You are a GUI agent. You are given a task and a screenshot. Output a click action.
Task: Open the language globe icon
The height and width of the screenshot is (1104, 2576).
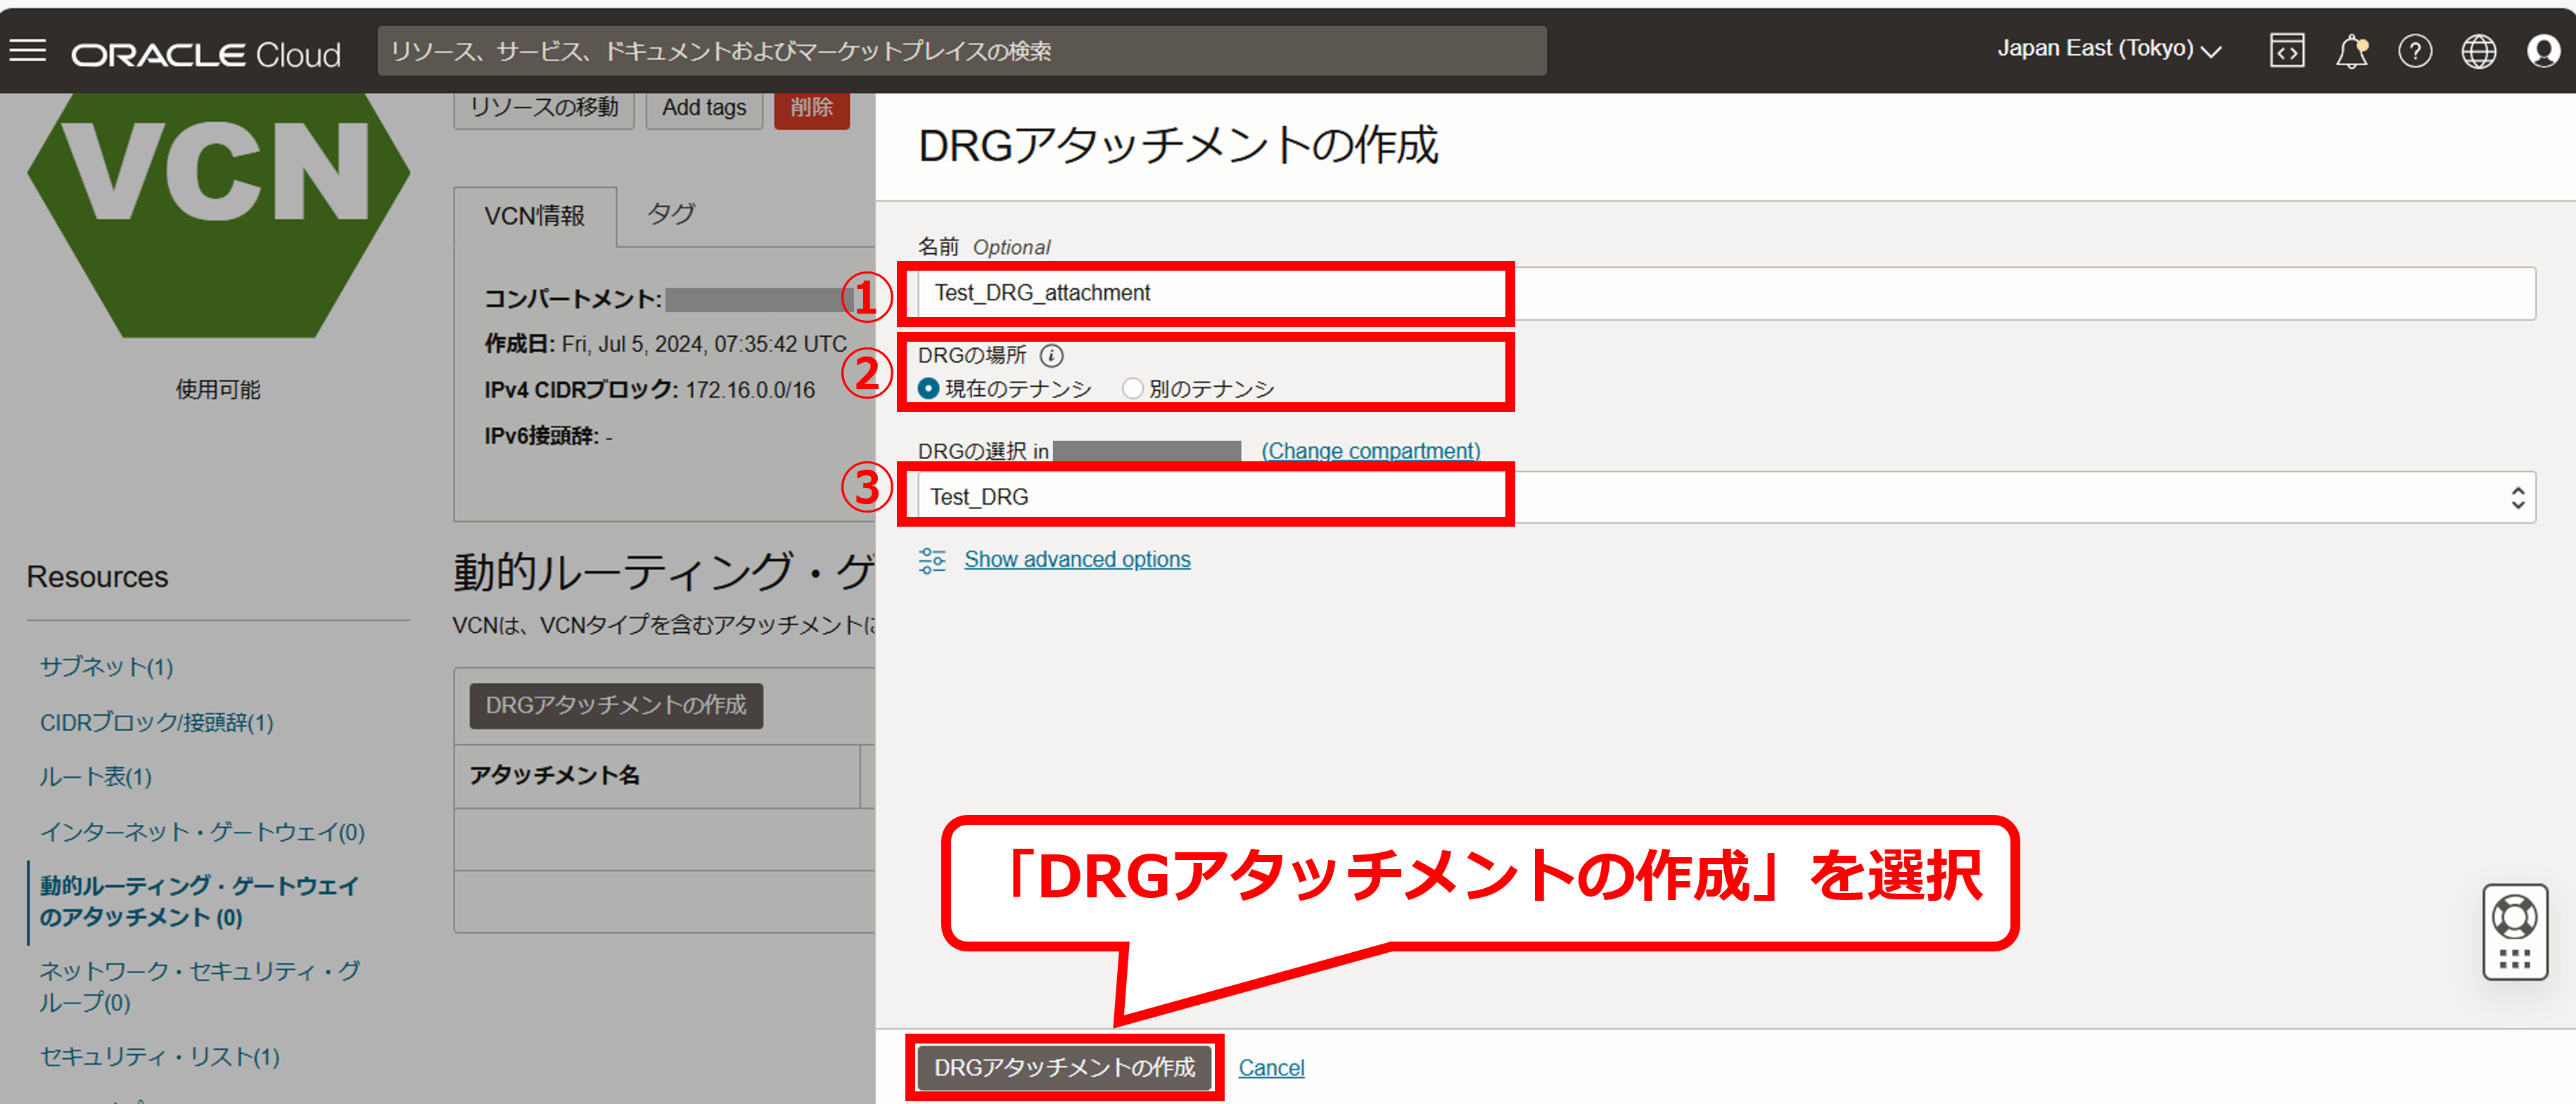[2479, 51]
